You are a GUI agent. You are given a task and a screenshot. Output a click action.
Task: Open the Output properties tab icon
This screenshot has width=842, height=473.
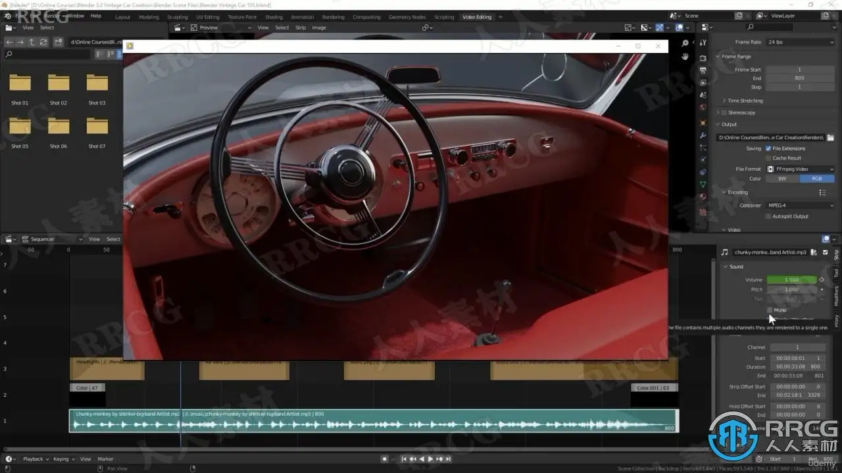[703, 70]
